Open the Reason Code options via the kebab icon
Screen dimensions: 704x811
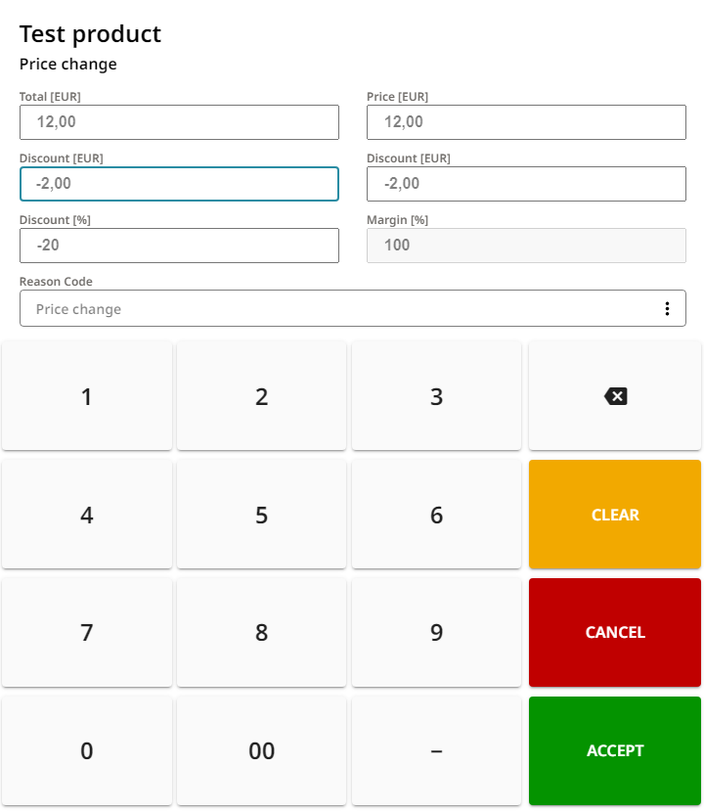tap(668, 308)
